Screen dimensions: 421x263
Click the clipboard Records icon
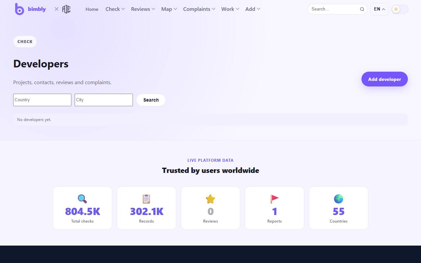click(x=146, y=199)
